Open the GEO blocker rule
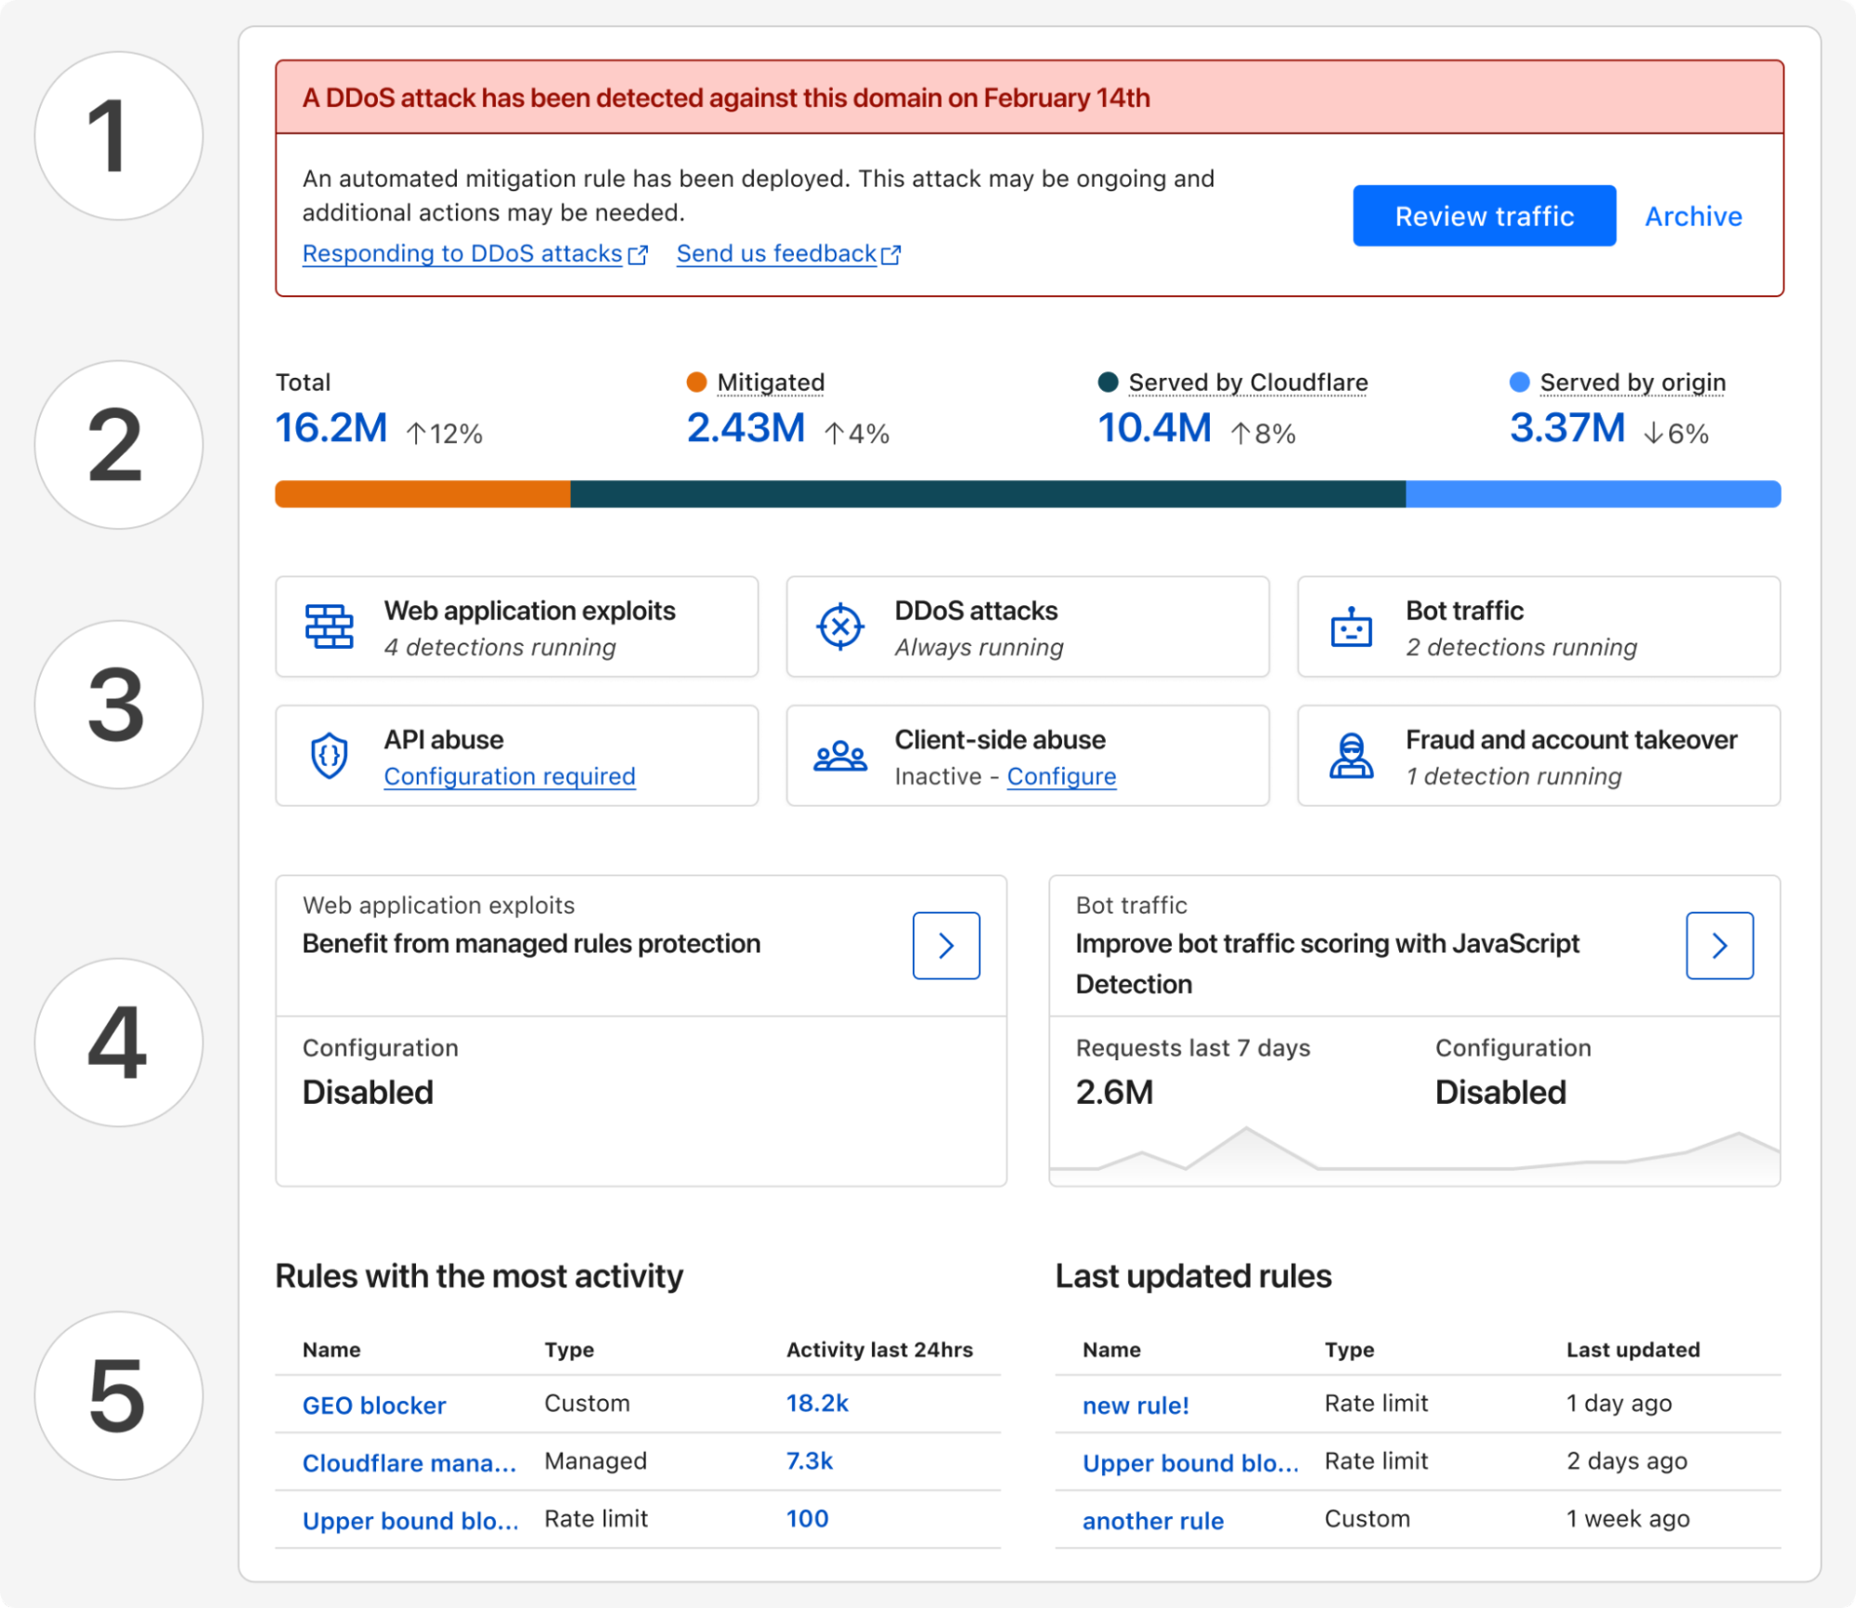 coord(374,1405)
